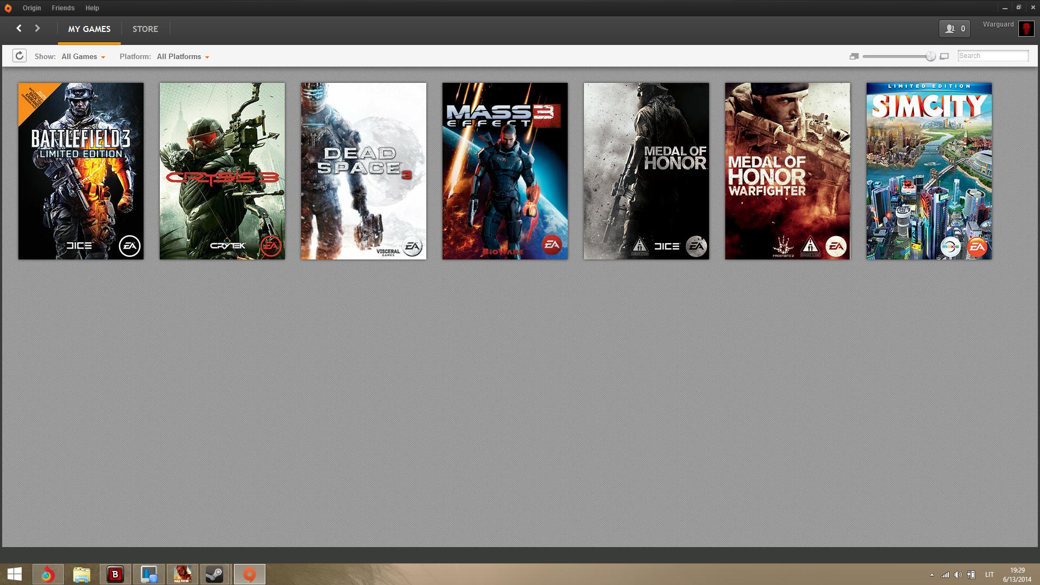Show hidden system tray icons

tap(932, 575)
